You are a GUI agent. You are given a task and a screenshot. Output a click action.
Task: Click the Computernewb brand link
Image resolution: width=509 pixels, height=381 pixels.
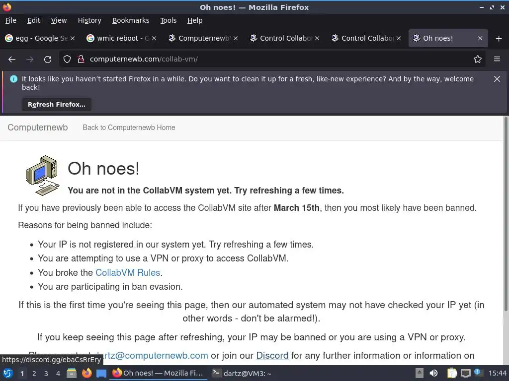[x=38, y=127]
